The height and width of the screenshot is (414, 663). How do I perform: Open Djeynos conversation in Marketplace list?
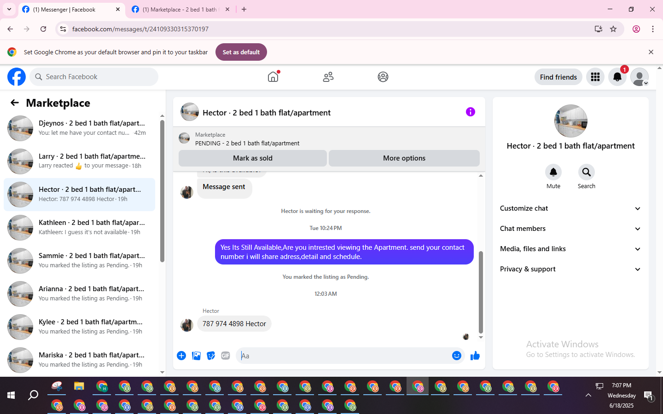click(79, 128)
